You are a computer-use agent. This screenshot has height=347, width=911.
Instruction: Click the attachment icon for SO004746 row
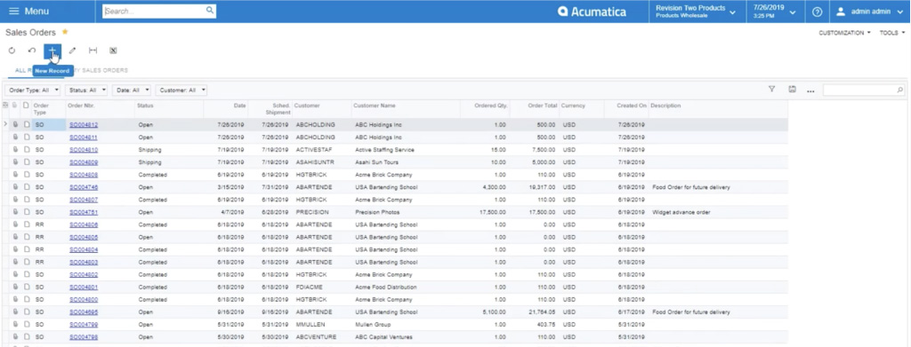pos(16,187)
